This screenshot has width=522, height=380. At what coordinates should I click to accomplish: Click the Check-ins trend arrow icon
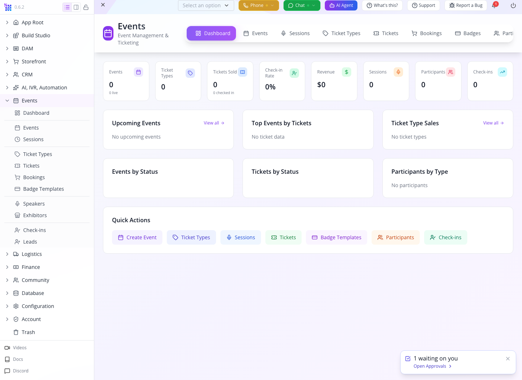point(502,72)
